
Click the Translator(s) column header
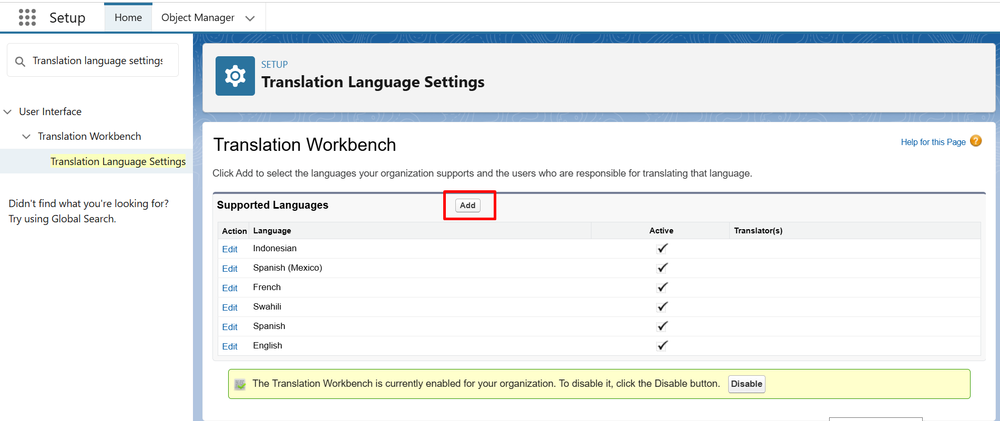tap(758, 231)
